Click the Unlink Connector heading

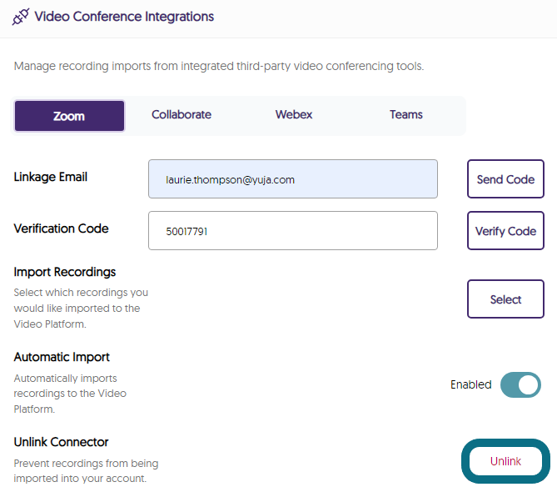[x=61, y=442]
